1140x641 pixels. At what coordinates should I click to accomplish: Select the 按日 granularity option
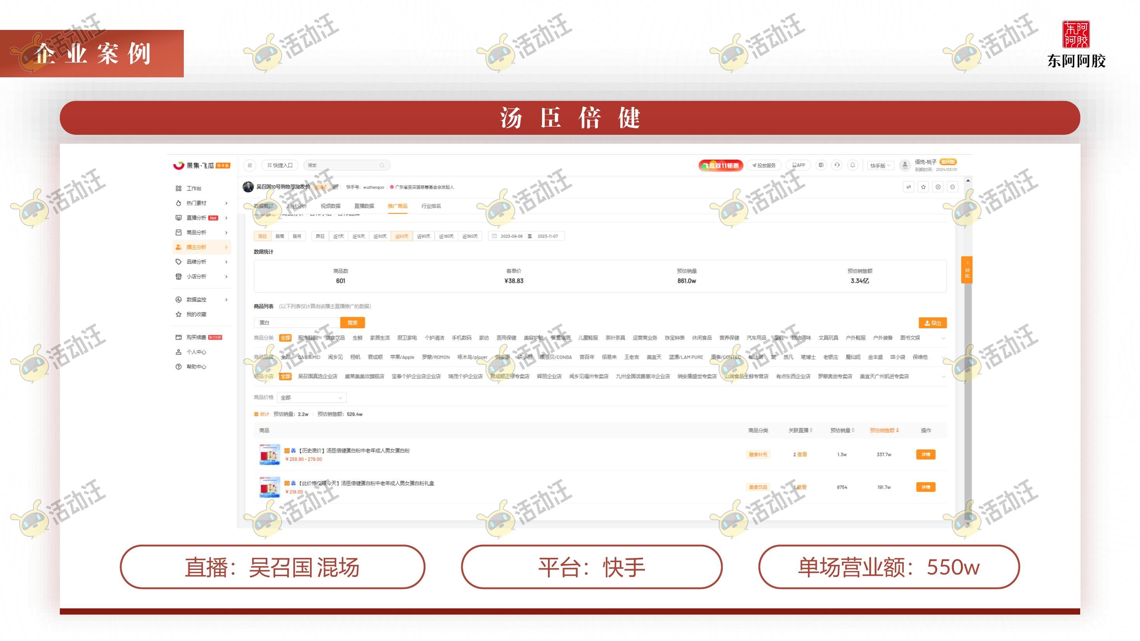(x=262, y=236)
